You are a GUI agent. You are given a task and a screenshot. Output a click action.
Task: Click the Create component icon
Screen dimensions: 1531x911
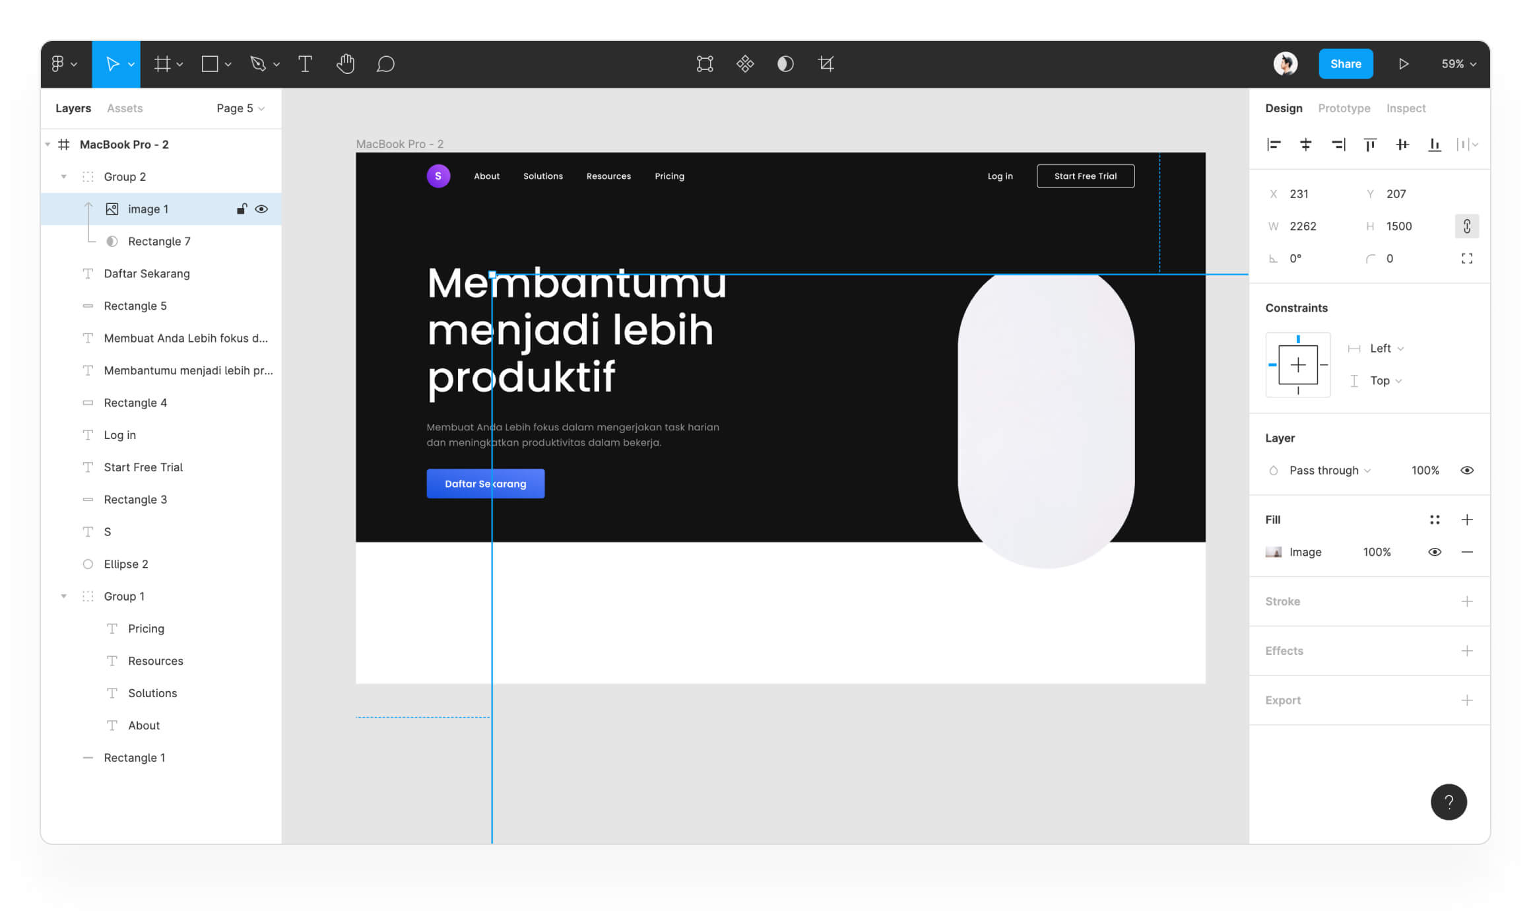click(x=745, y=64)
